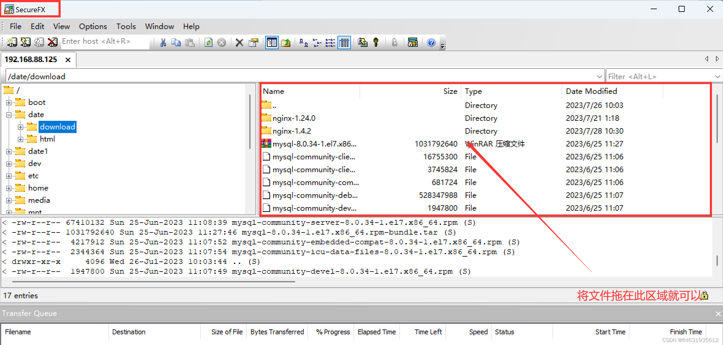The width and height of the screenshot is (723, 345).
Task: Click the Refresh icon in toolbar
Action: point(208,42)
